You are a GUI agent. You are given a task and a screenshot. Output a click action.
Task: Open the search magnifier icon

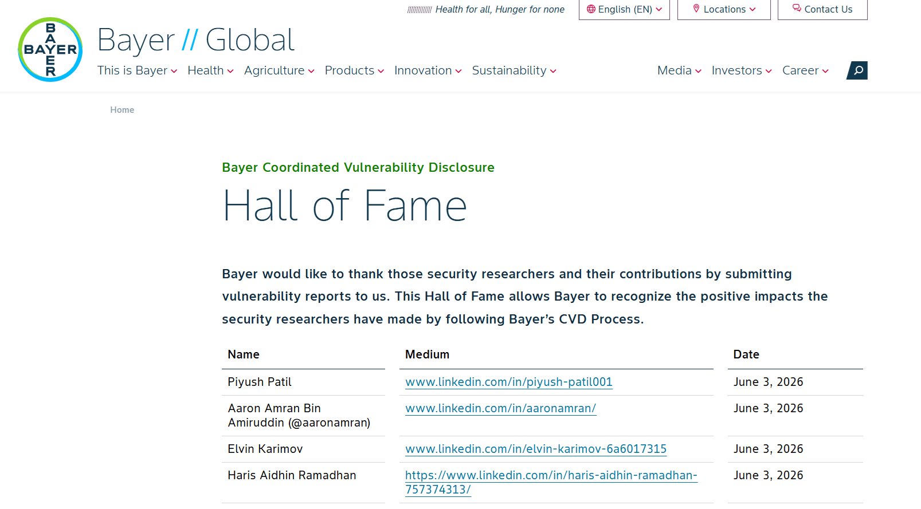pos(857,70)
